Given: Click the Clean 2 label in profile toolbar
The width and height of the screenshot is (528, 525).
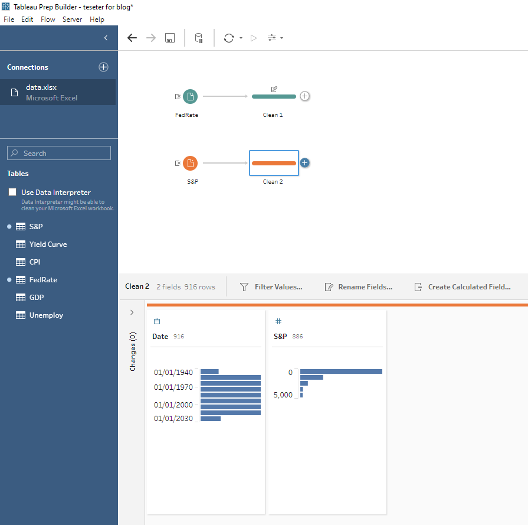Looking at the screenshot, I should tap(137, 286).
